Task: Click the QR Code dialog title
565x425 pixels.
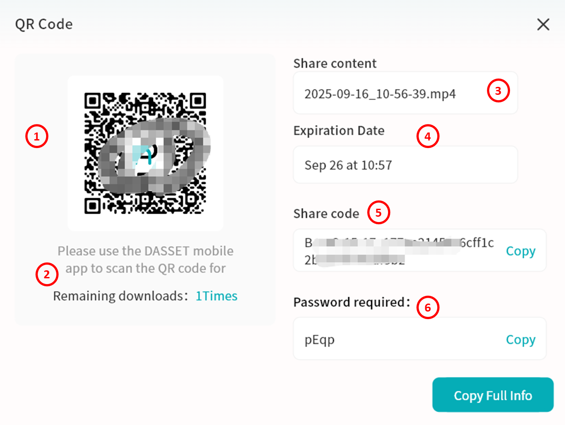Action: tap(44, 24)
